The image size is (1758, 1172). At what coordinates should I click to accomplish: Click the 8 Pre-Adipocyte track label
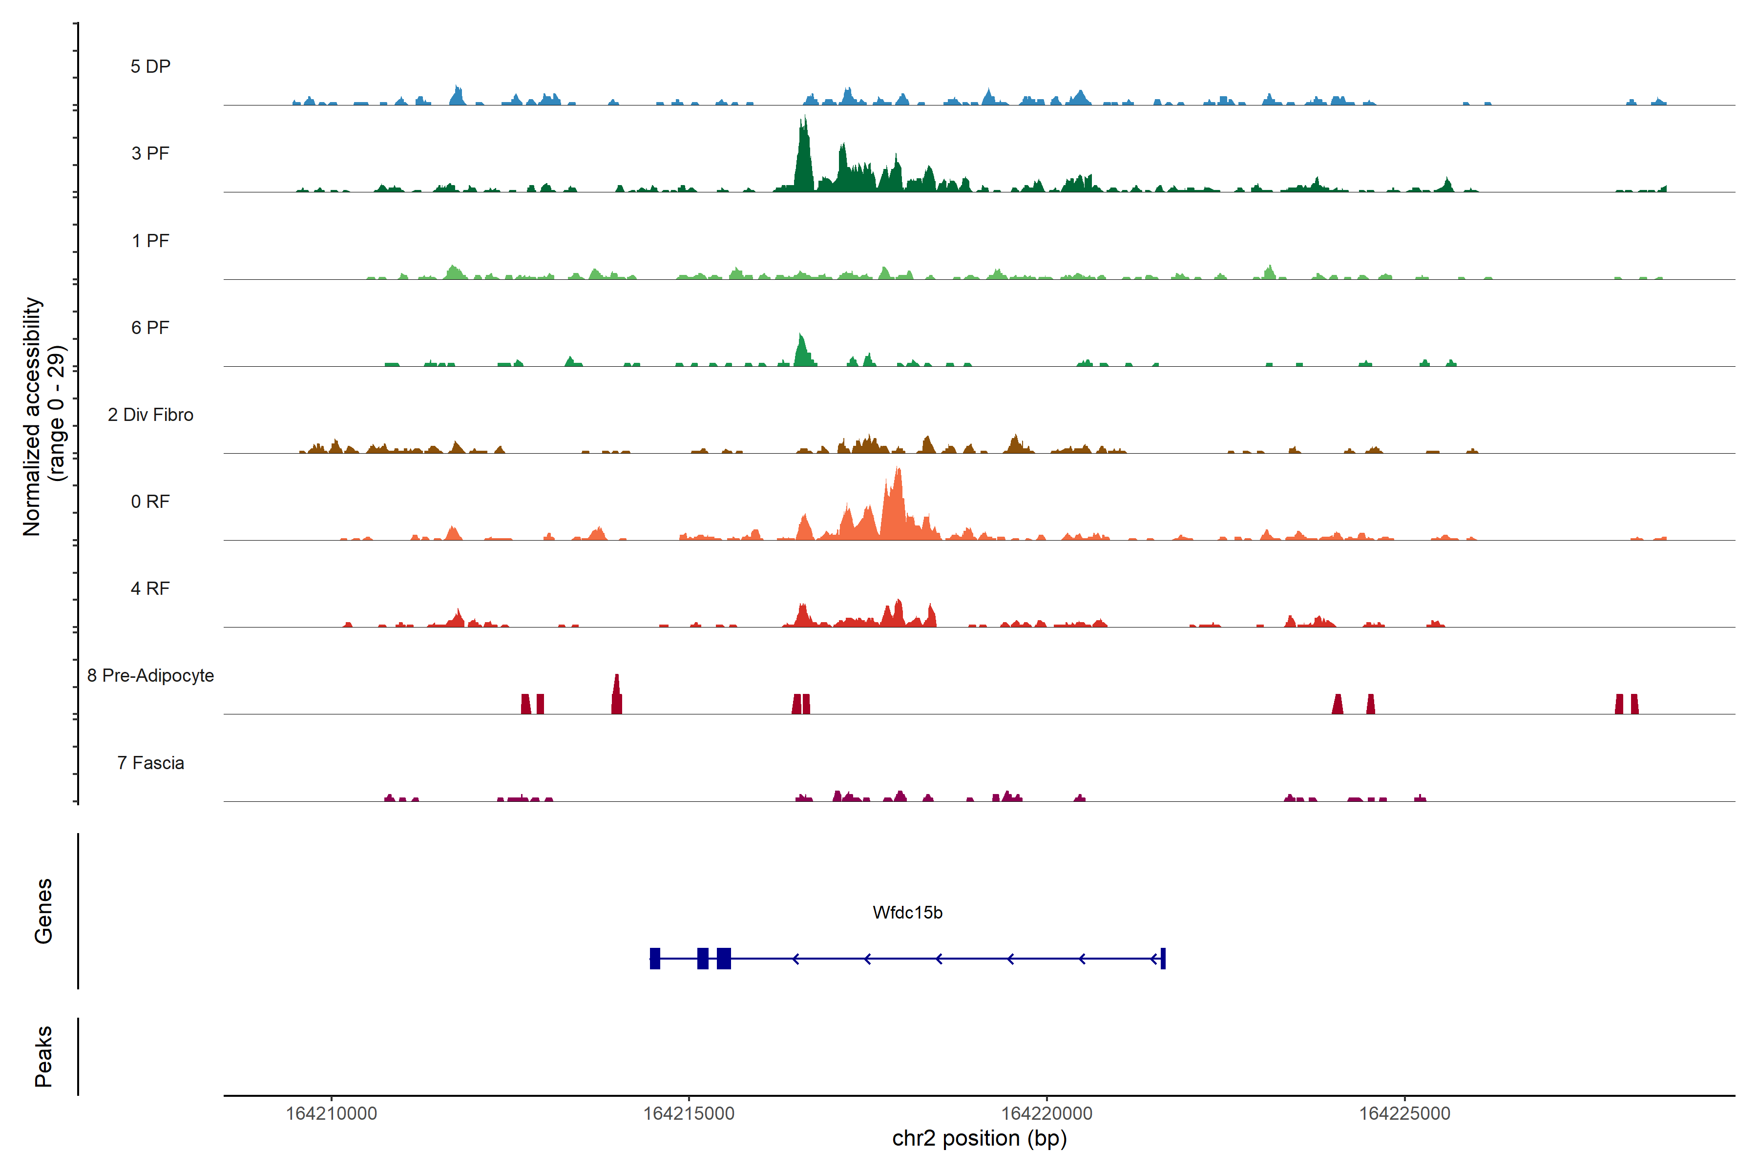pos(150,676)
